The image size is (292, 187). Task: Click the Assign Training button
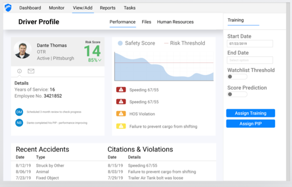pyautogui.click(x=250, y=113)
